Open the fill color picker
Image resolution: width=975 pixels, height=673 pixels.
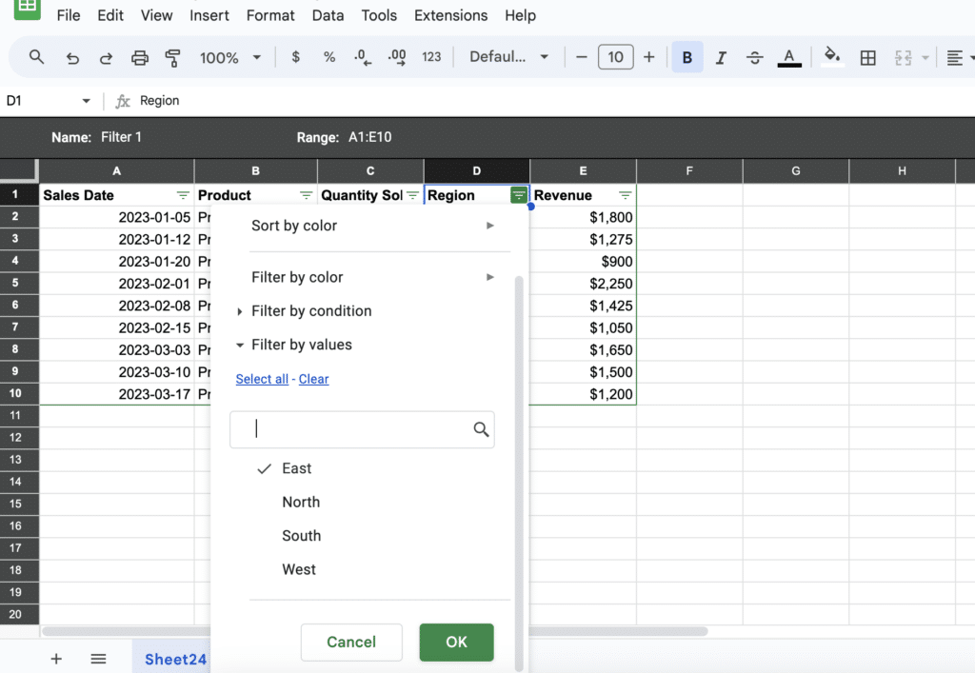[832, 57]
